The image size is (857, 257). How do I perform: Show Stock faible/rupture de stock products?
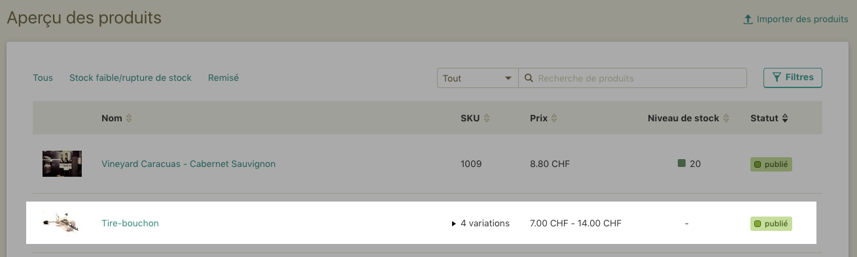(130, 78)
